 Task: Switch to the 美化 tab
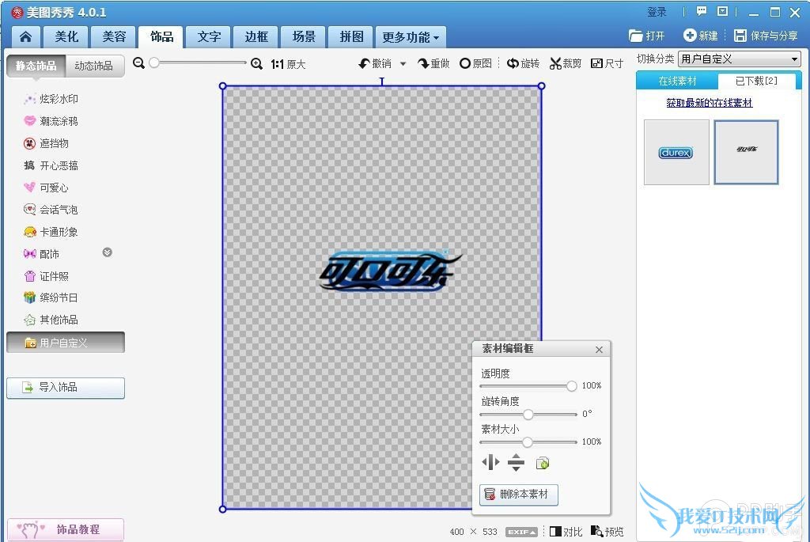pos(66,36)
